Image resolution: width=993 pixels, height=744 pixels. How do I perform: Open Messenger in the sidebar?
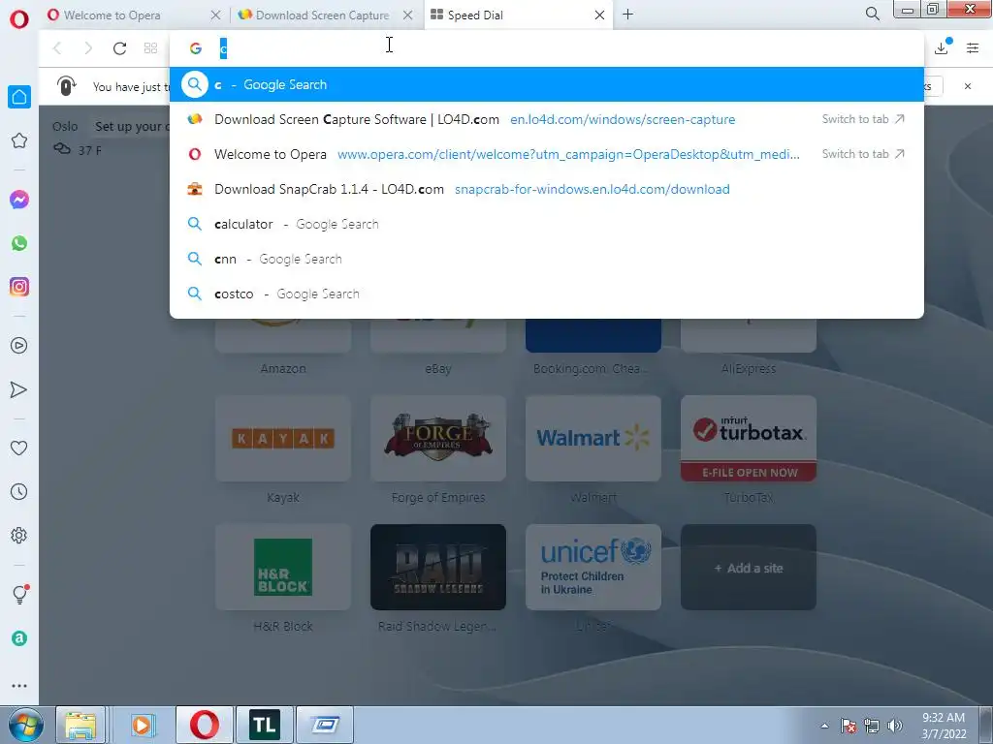tap(19, 200)
